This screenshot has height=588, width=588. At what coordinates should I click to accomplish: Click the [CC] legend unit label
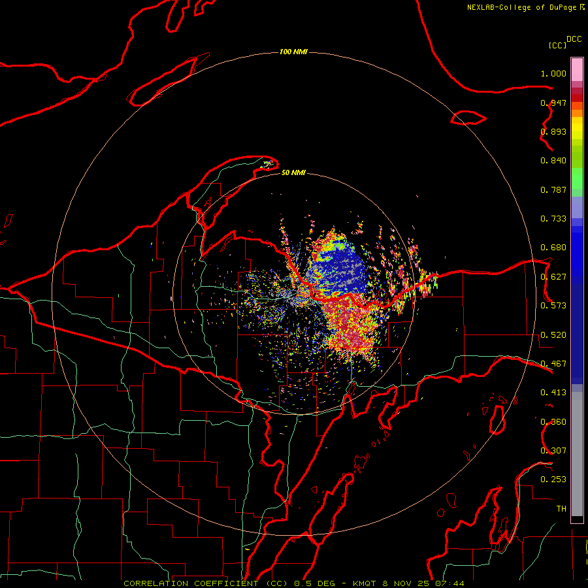pos(557,45)
